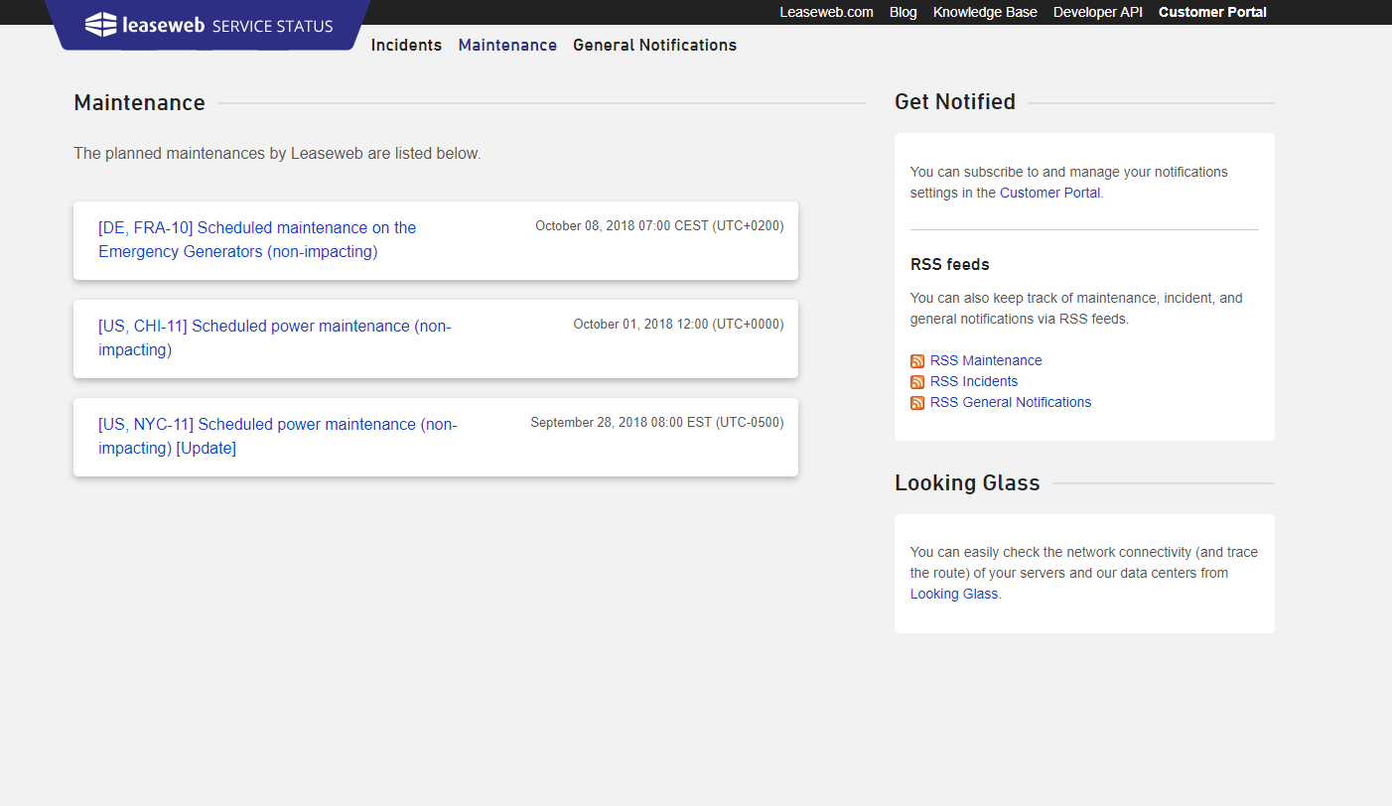Viewport: 1392px width, 806px height.
Task: Subscribe via the RSS General Notifications link
Action: pos(1011,402)
